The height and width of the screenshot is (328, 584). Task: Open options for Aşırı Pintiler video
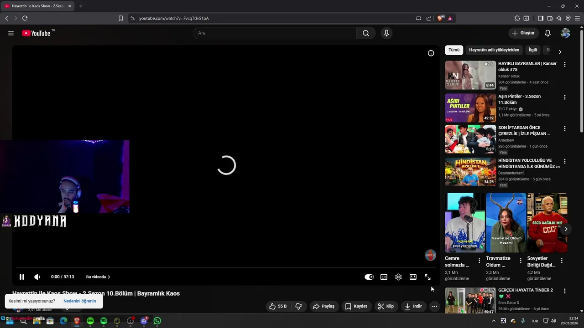[565, 97]
